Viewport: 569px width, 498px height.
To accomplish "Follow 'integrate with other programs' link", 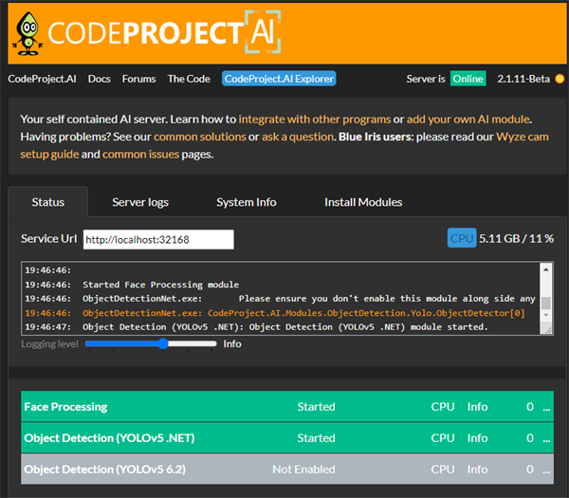I will (x=315, y=120).
